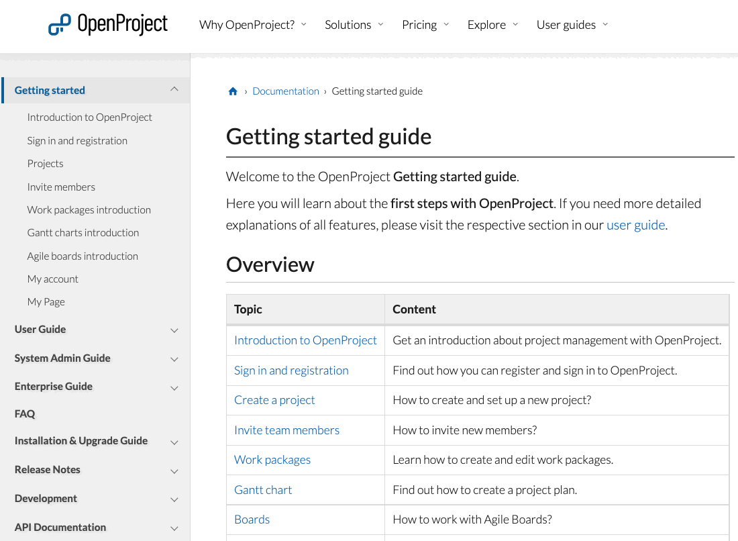Expand the Enterprise Guide section
The height and width of the screenshot is (541, 738).
(x=174, y=387)
